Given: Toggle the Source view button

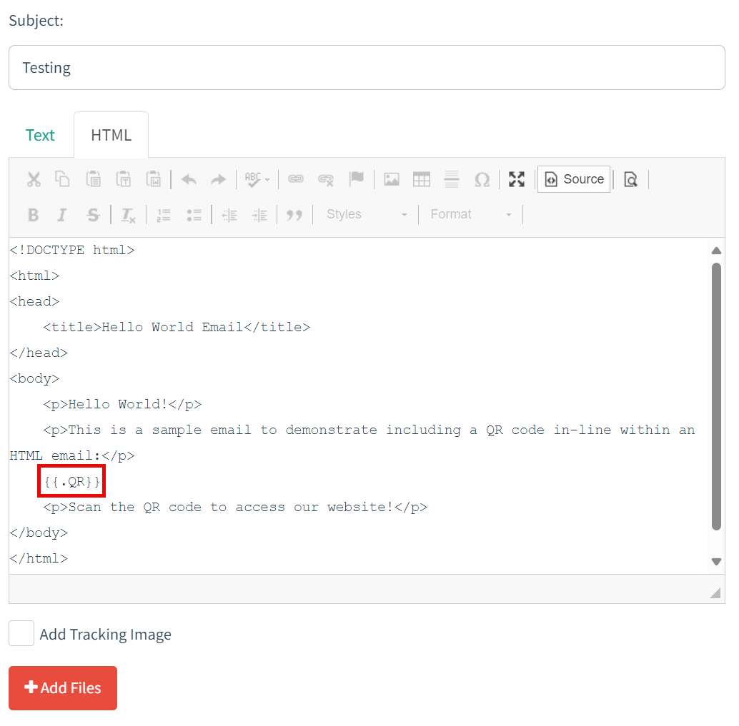Looking at the screenshot, I should tap(574, 179).
